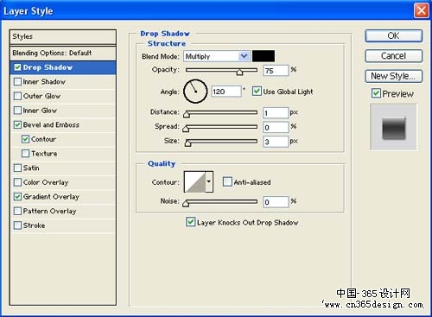The height and width of the screenshot is (317, 432).
Task: Click the Opacity slider handle
Action: click(x=239, y=72)
